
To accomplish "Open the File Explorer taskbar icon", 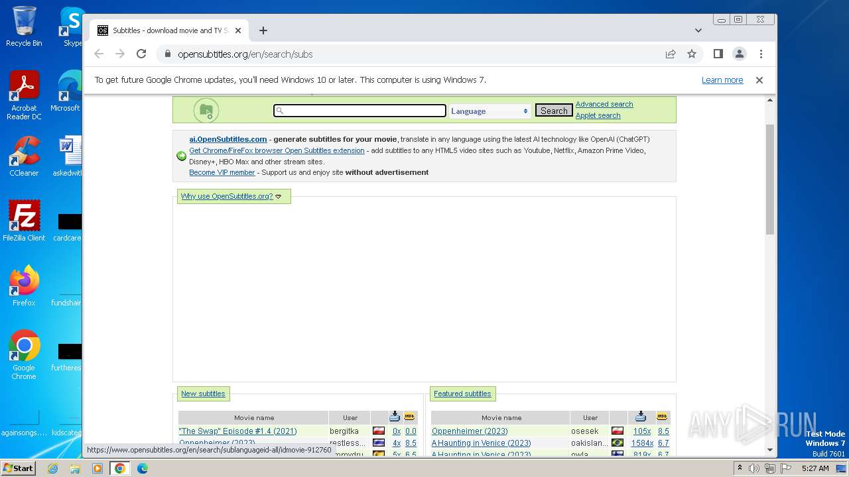I will [75, 468].
